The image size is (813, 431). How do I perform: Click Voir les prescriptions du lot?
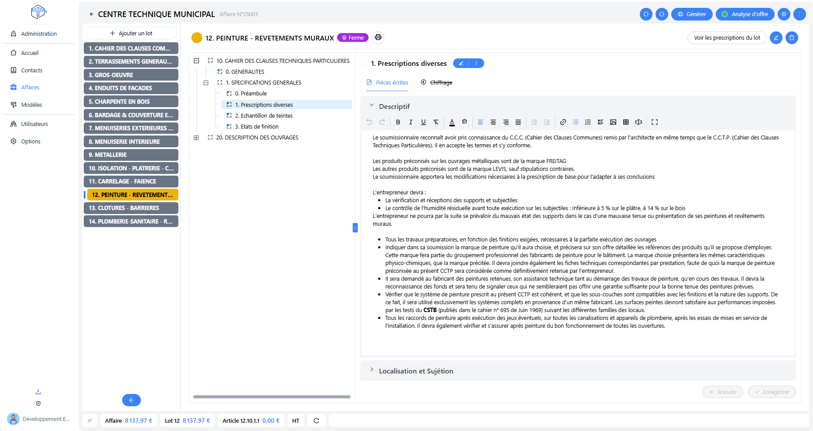click(727, 38)
